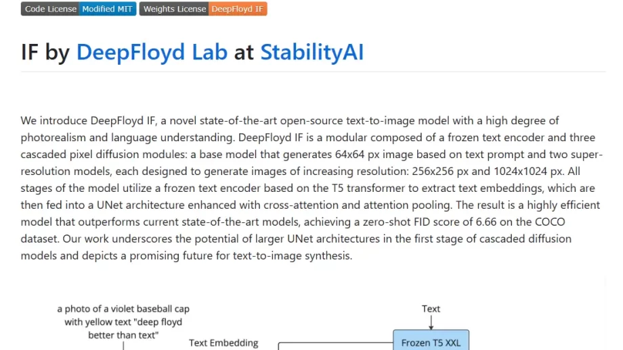This screenshot has height=350, width=623.
Task: Open the orange DeepFloyd IF badge
Action: (x=238, y=9)
